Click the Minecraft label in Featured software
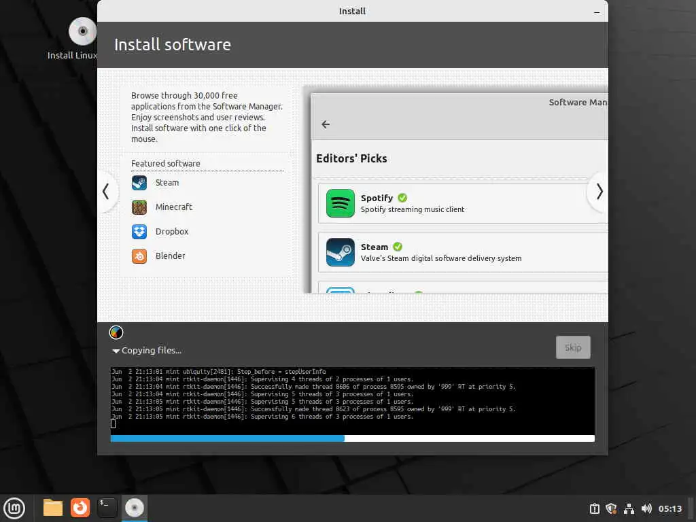 coord(173,207)
